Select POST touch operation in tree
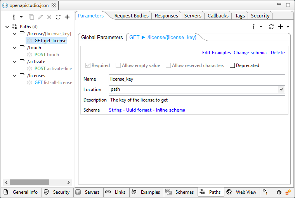Screen dimensions: 295x198 [x=47, y=55]
